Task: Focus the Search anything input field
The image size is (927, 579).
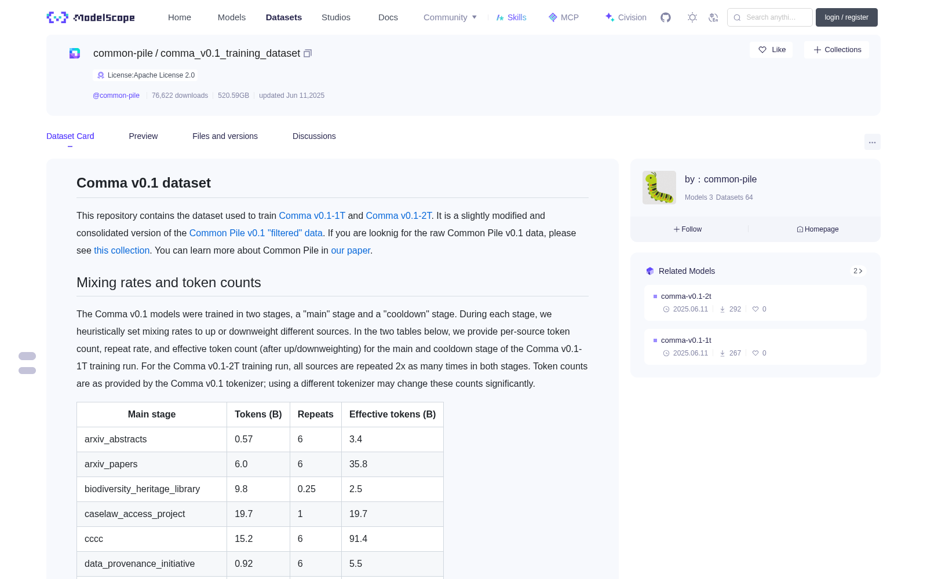Action: 770,17
